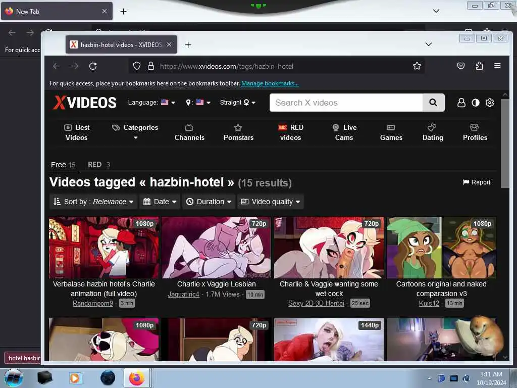Go back in the background Firefox window
This screenshot has height=388, width=517.
click(x=12, y=33)
